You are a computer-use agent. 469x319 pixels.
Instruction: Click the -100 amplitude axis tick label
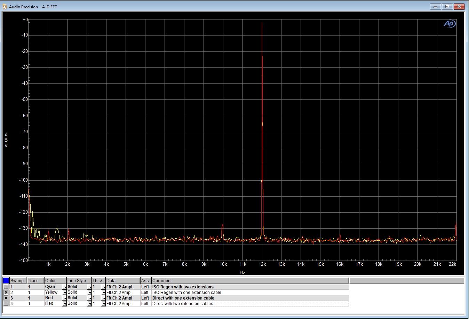[24, 180]
